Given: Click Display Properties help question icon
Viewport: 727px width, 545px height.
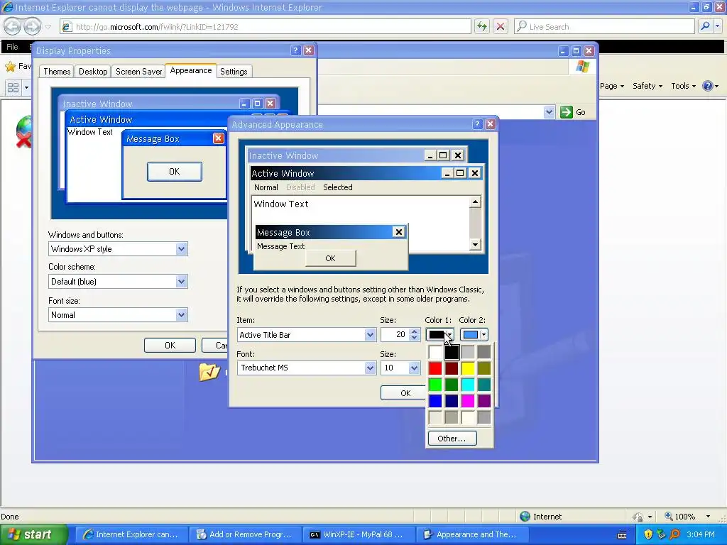Looking at the screenshot, I should (x=295, y=50).
